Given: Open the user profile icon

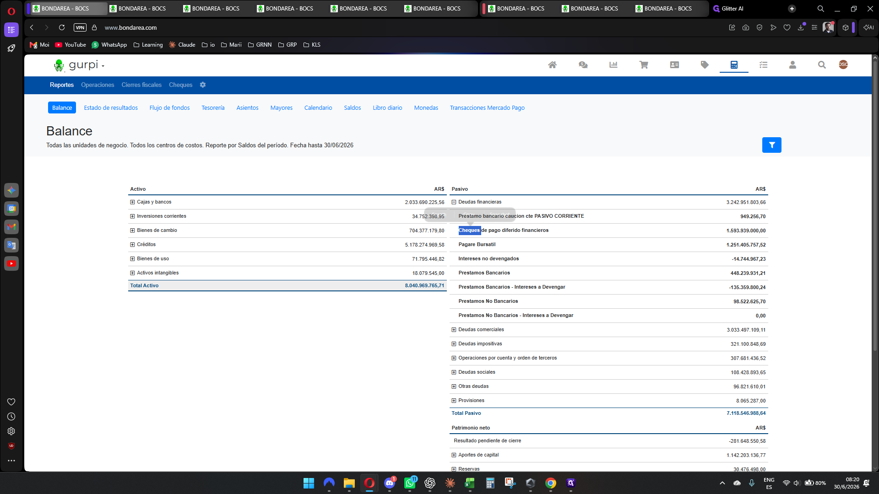Looking at the screenshot, I should coord(792,65).
